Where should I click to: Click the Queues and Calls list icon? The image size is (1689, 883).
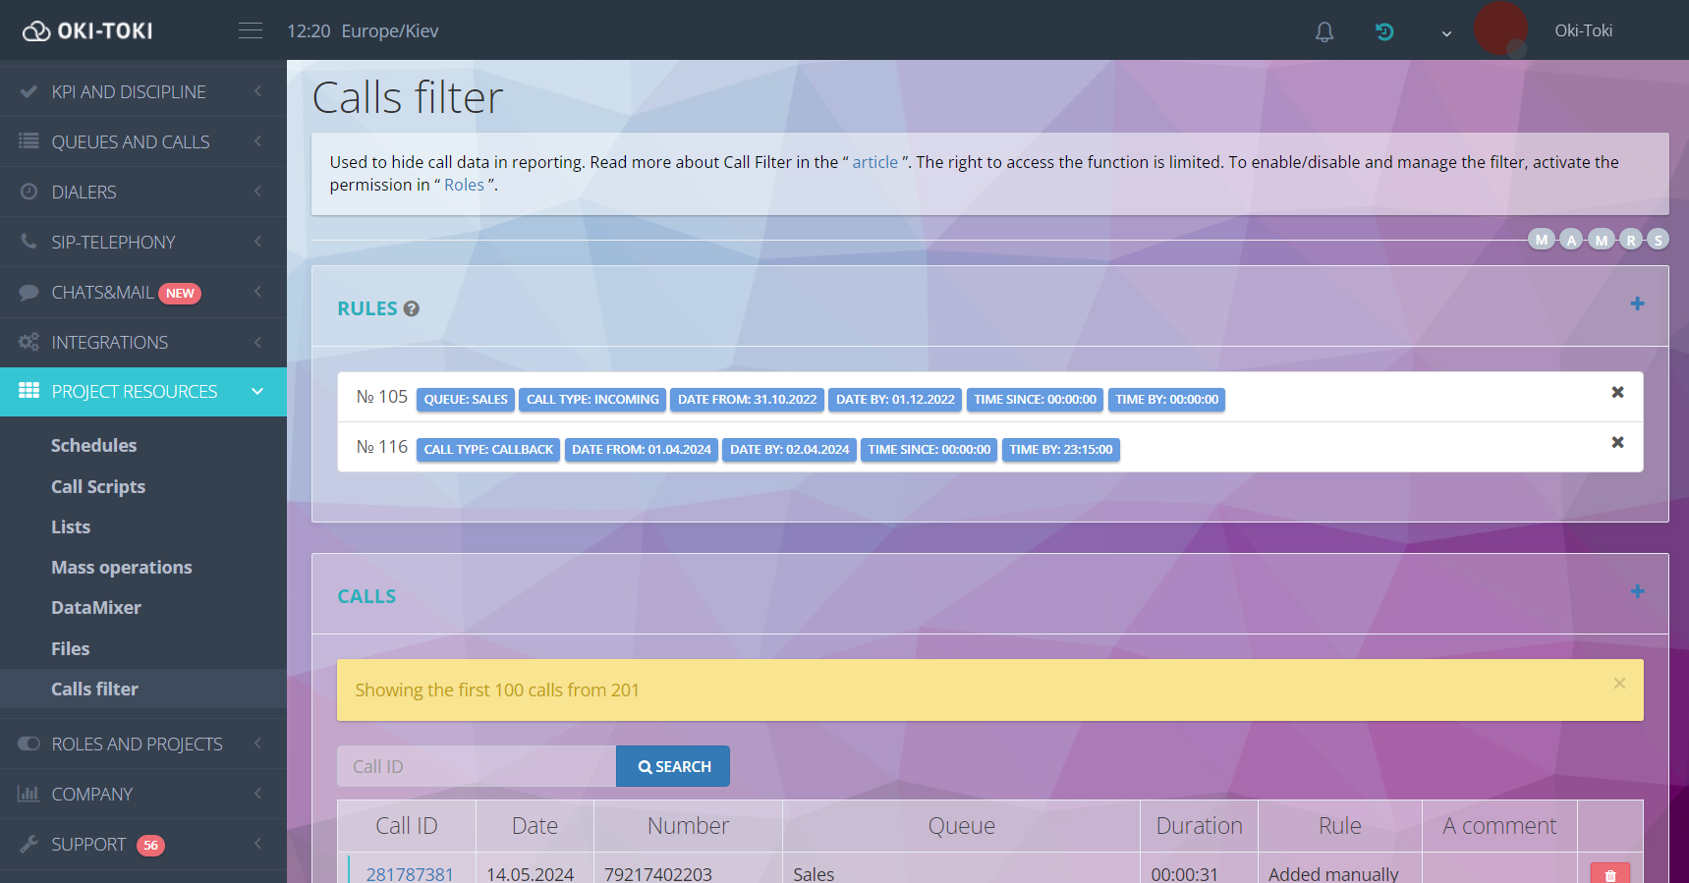pyautogui.click(x=28, y=141)
